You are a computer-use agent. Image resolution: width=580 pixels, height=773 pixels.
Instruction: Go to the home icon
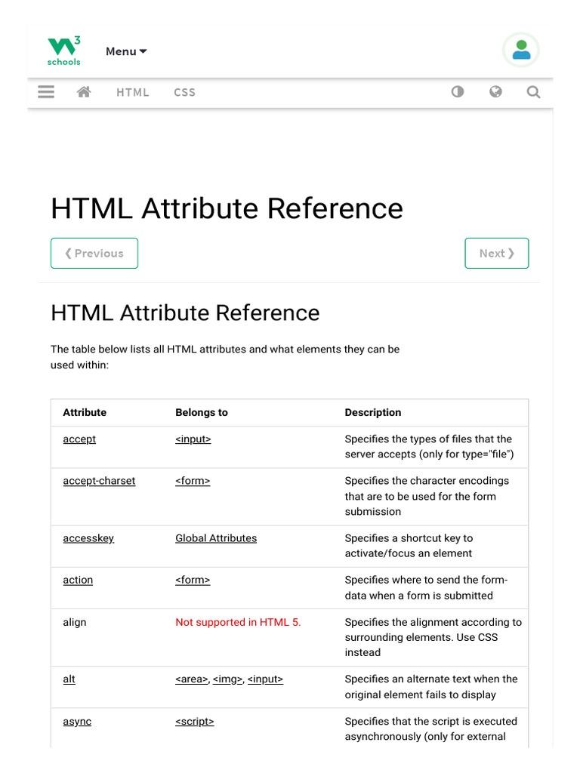[84, 92]
